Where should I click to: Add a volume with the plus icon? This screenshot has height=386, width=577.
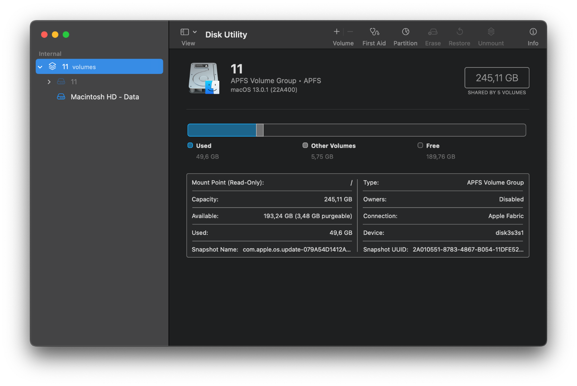coord(336,32)
